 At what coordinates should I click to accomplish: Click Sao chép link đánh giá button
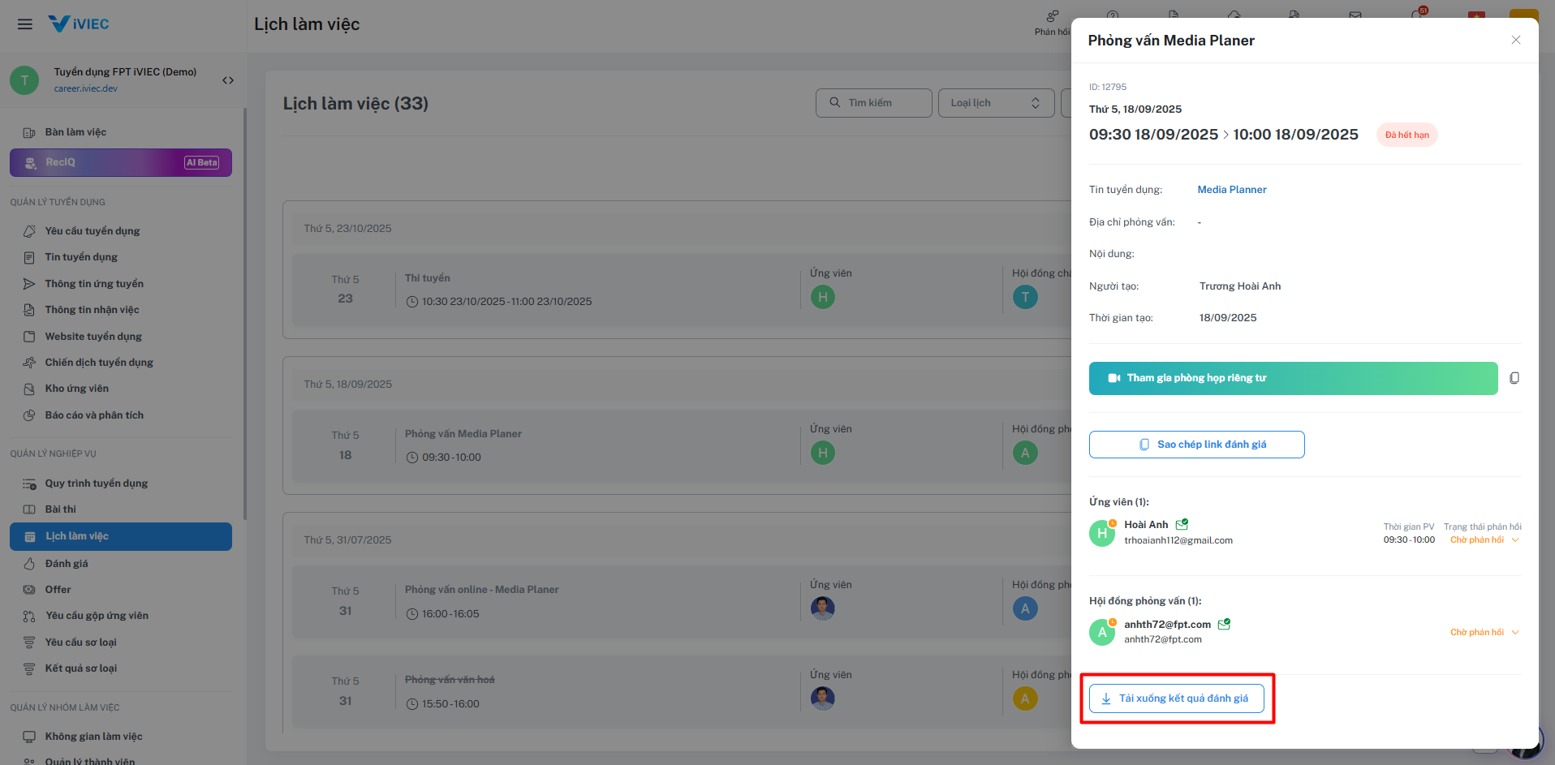(x=1196, y=445)
